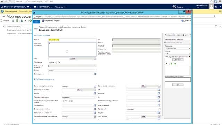Open the URL-адрес записи field dropdown
222x125 pixels.
tap(178, 57)
